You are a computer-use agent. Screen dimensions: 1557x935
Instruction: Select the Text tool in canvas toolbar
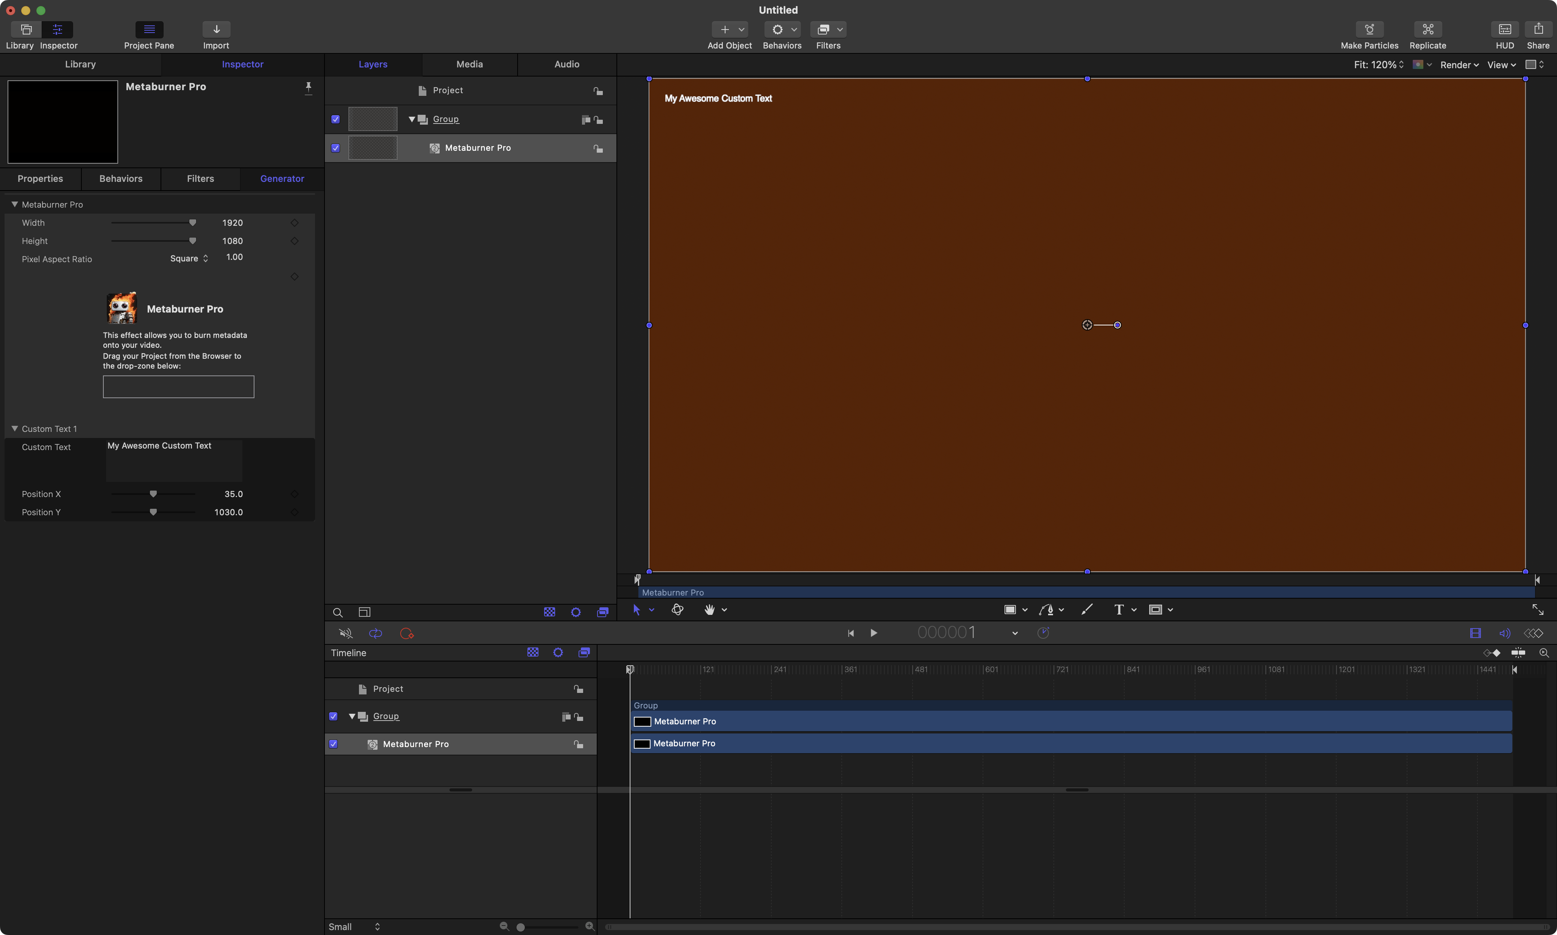1118,609
